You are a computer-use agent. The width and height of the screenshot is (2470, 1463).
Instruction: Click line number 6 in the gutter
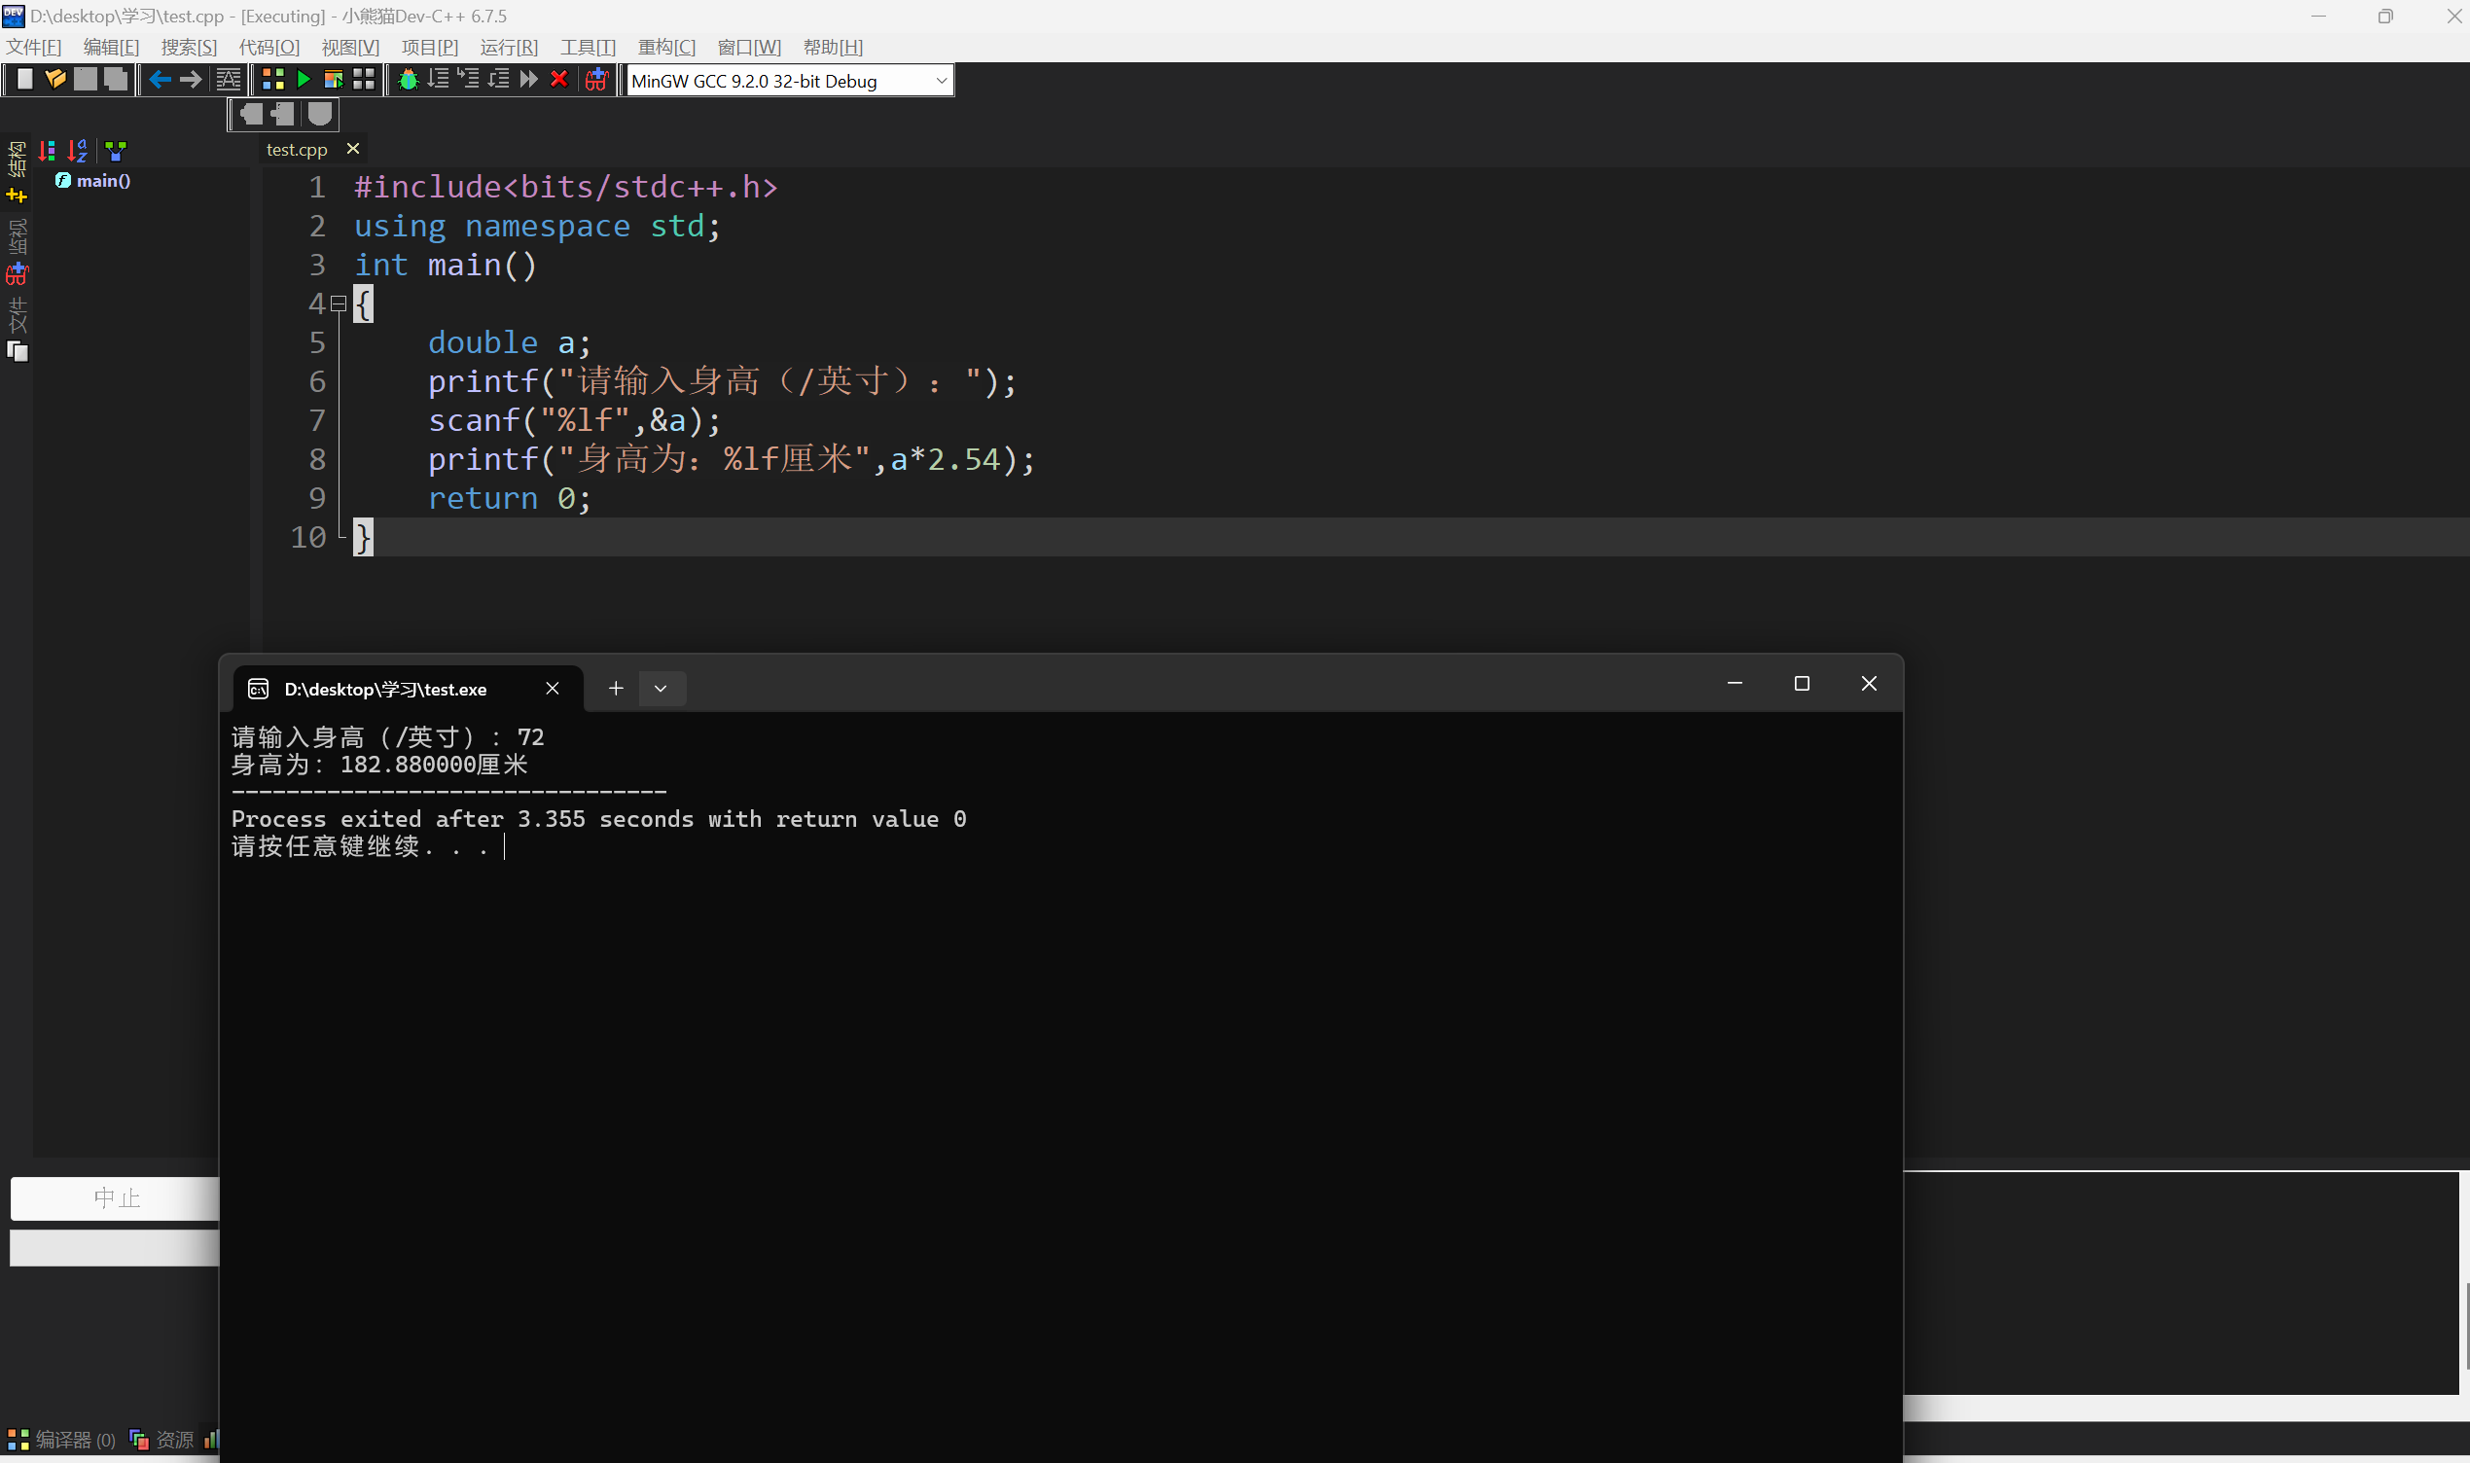316,381
